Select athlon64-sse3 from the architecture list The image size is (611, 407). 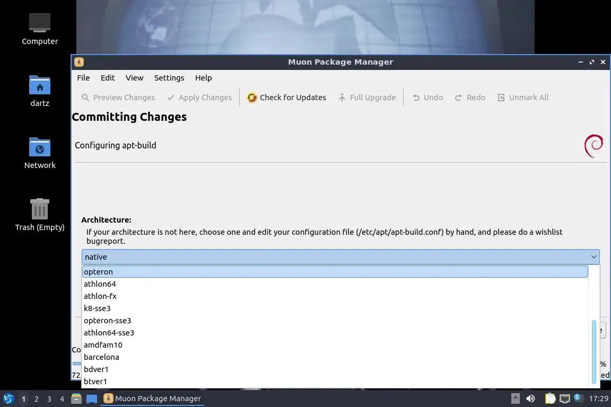(335, 333)
